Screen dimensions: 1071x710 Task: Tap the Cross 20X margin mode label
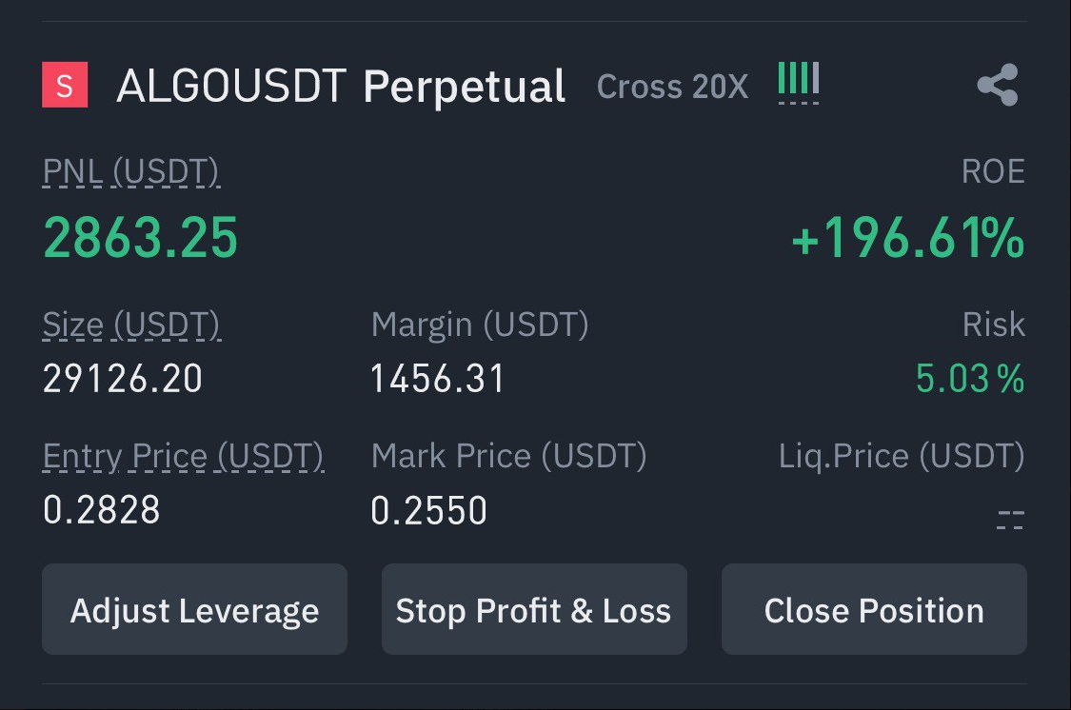(672, 87)
